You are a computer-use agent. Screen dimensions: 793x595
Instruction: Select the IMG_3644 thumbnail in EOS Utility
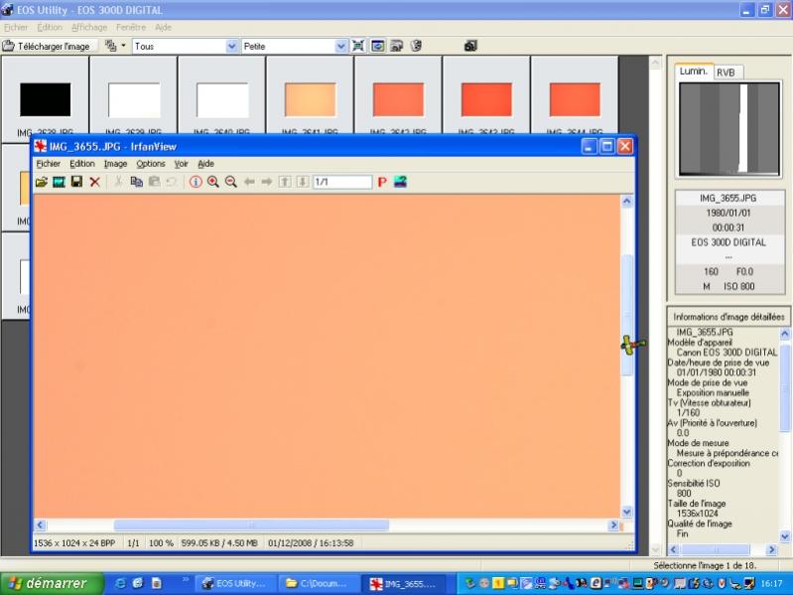pyautogui.click(x=575, y=99)
